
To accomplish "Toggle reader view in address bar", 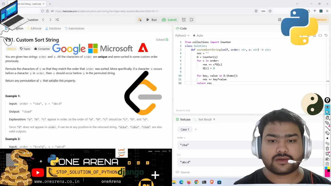I will (256, 11).
